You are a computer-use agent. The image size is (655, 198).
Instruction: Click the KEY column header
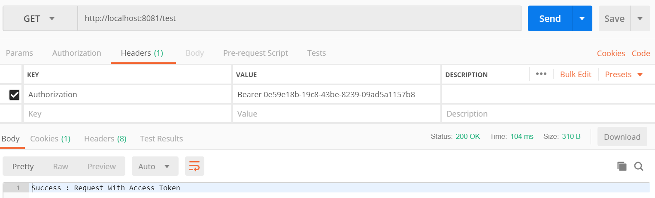tap(33, 75)
